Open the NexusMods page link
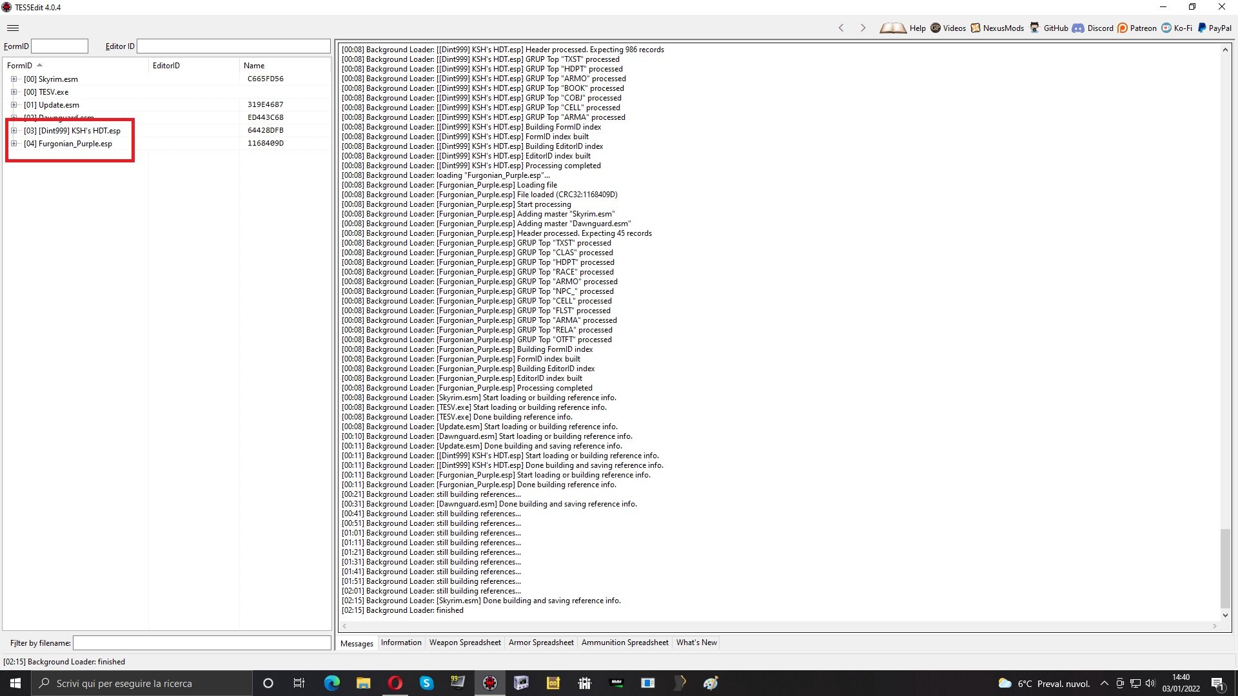Viewport: 1238px width, 696px height. (x=997, y=28)
